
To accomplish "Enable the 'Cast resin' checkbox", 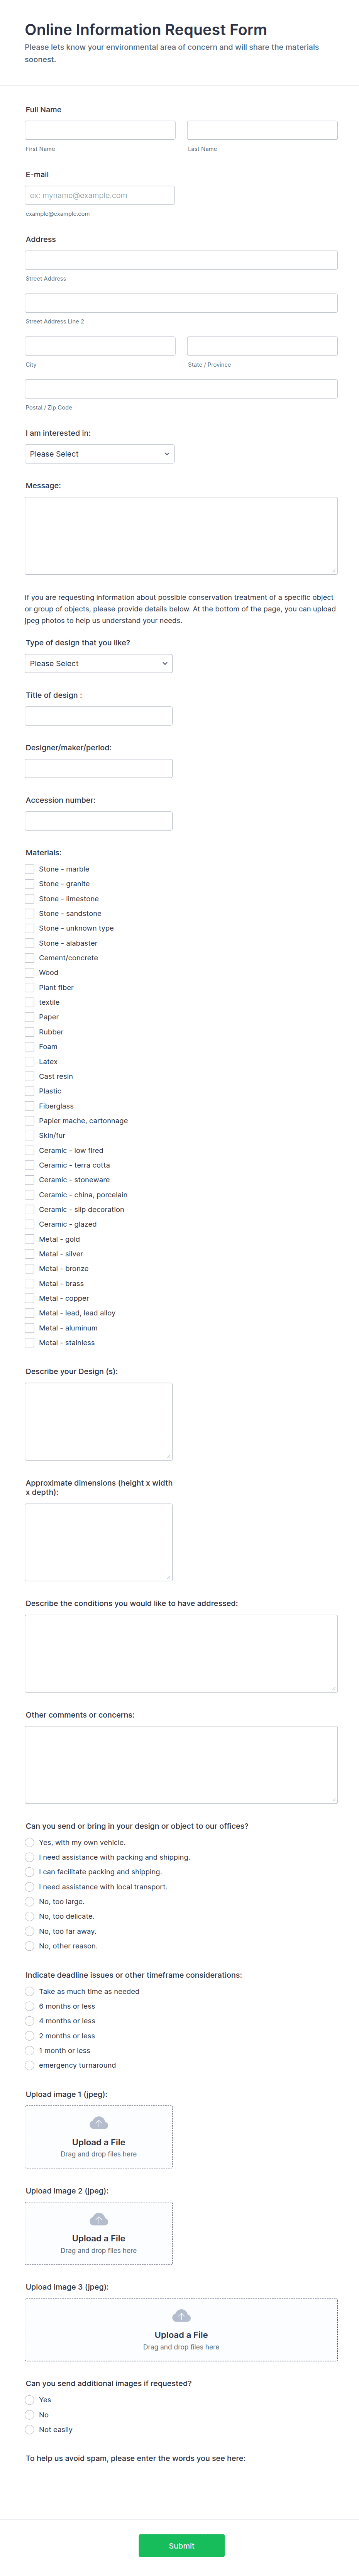I will click(x=30, y=1076).
